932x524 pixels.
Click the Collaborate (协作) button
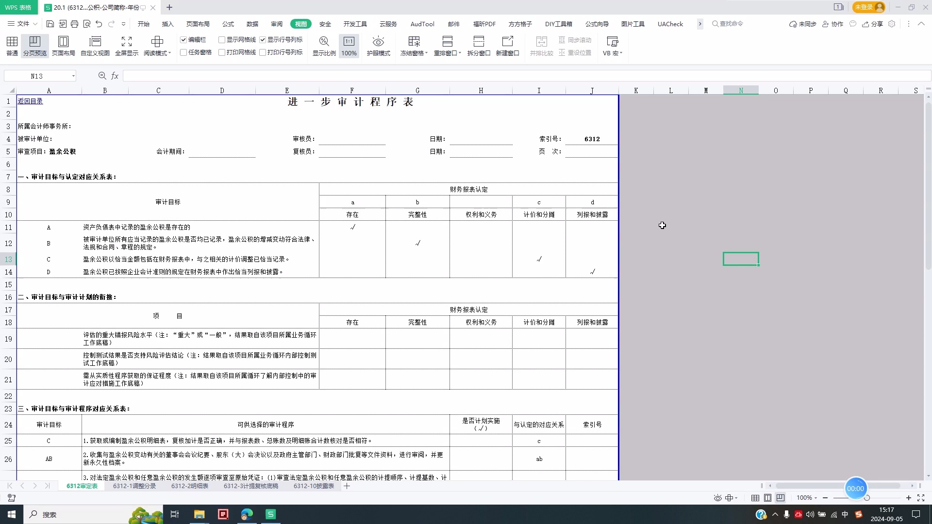[x=832, y=24]
